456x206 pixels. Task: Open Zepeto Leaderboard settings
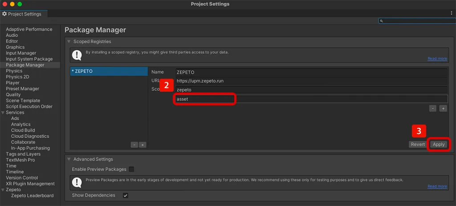pos(32,195)
